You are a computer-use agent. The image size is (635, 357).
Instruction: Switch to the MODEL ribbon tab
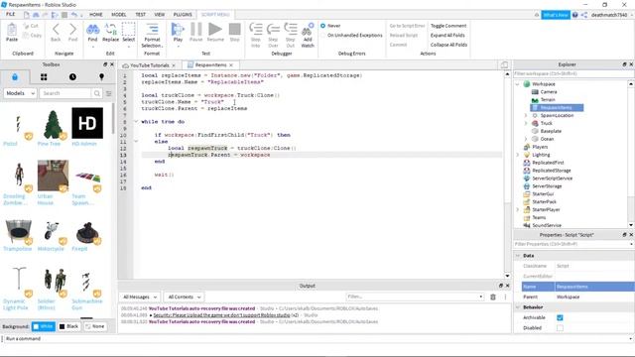[119, 14]
